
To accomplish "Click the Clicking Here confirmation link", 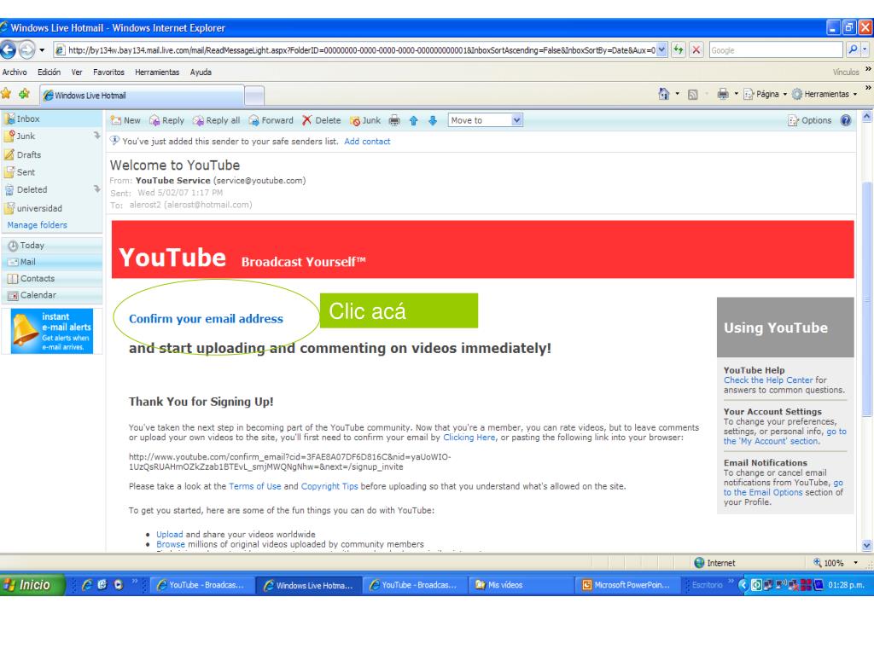I will pos(469,438).
